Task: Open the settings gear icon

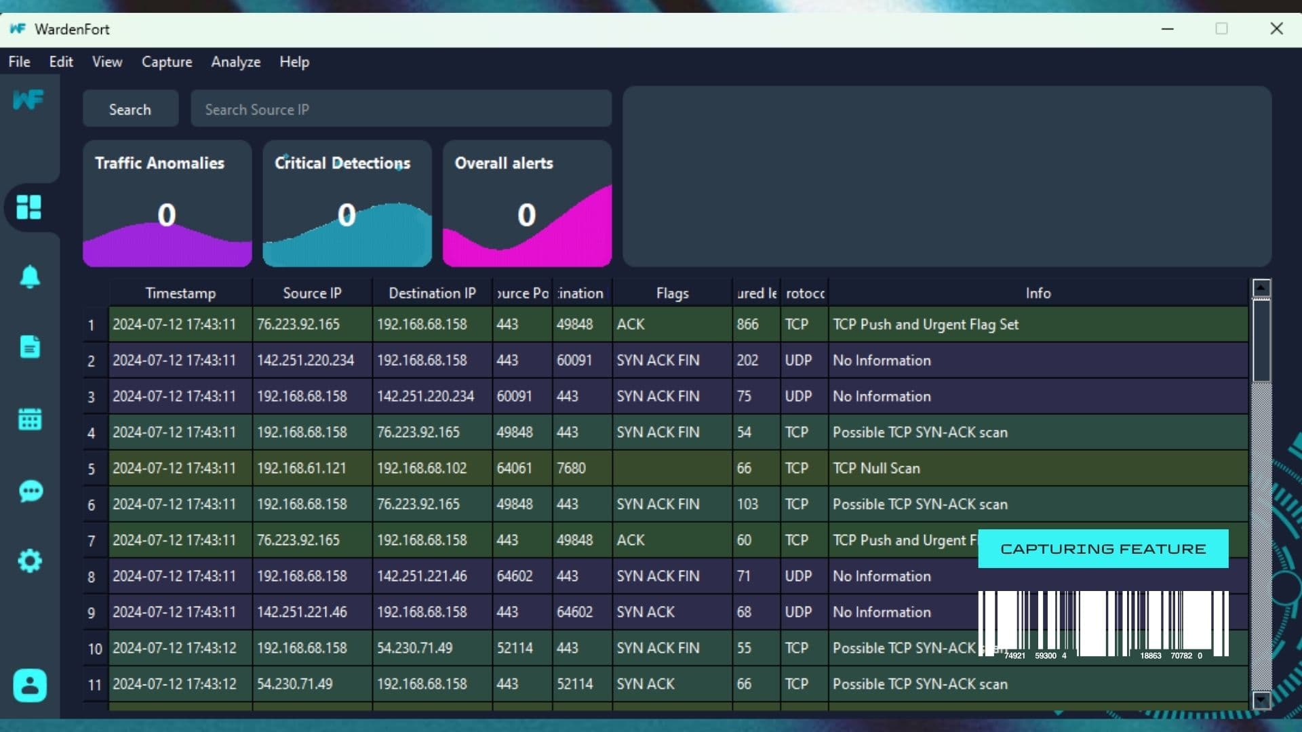Action: [29, 561]
